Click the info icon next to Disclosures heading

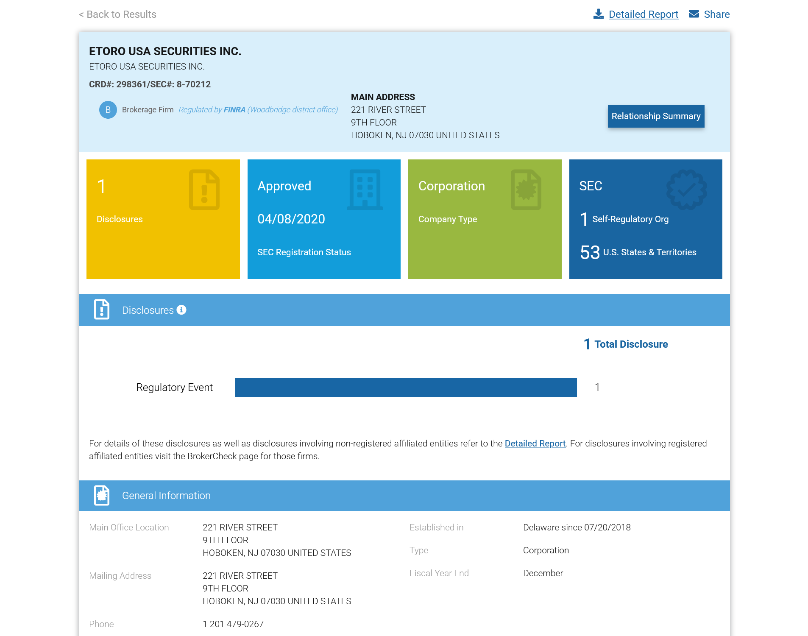pos(181,310)
